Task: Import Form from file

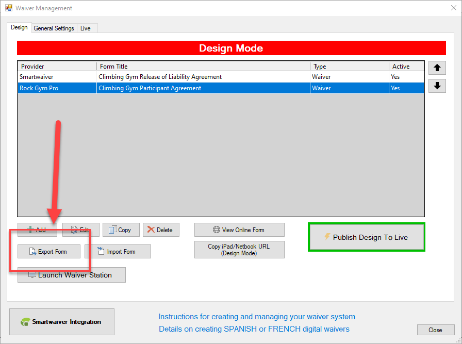Action: (x=118, y=252)
